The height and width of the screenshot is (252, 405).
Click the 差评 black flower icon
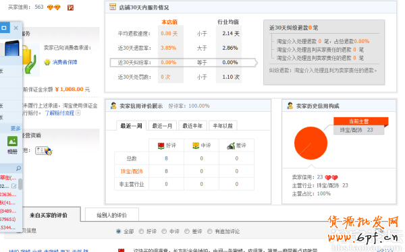(231, 146)
